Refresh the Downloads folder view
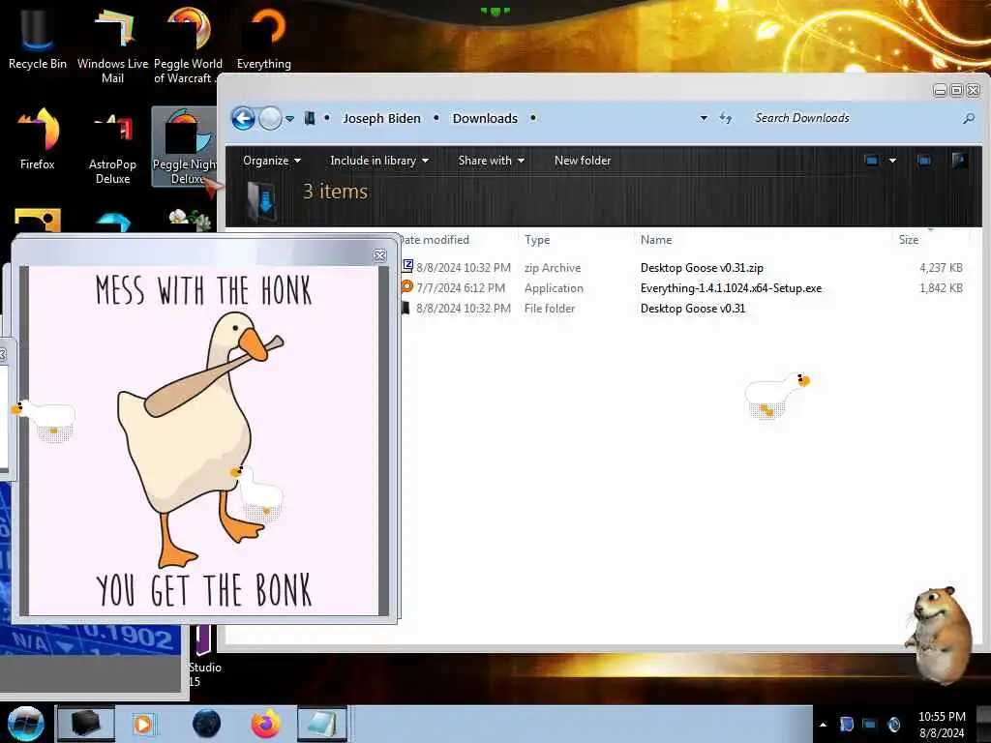Image resolution: width=991 pixels, height=743 pixels. pos(726,118)
